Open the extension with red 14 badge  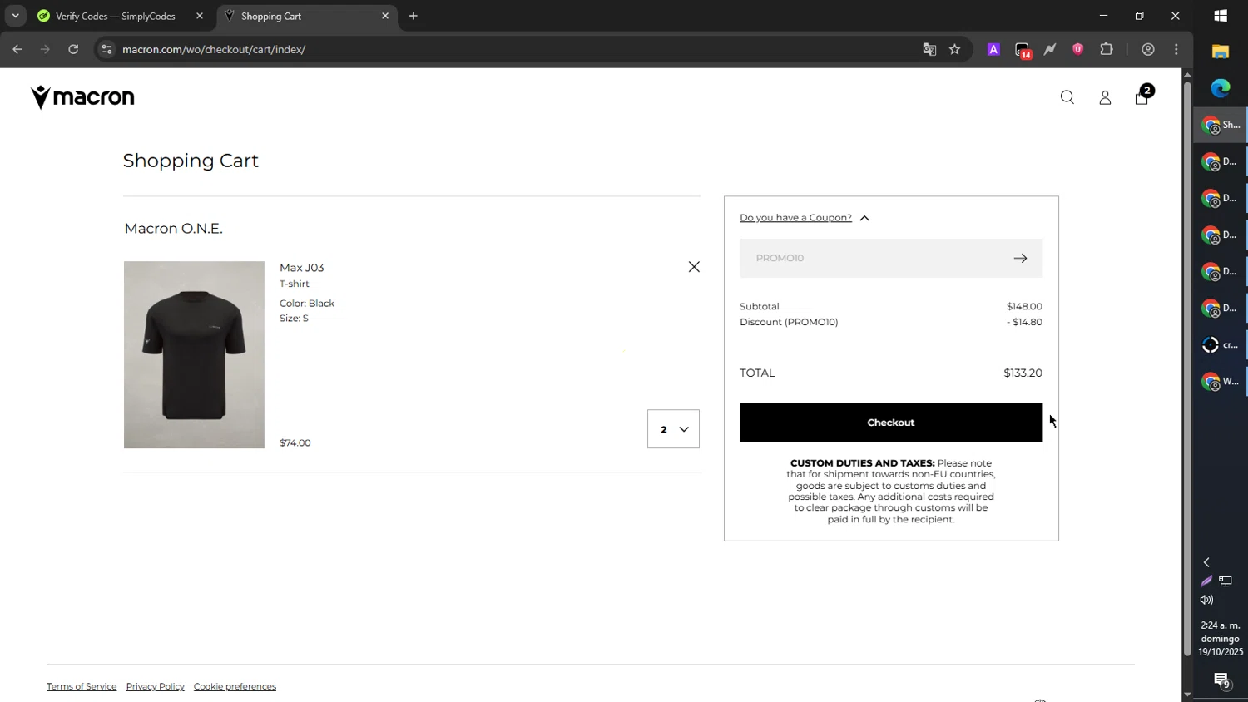[x=1023, y=51]
